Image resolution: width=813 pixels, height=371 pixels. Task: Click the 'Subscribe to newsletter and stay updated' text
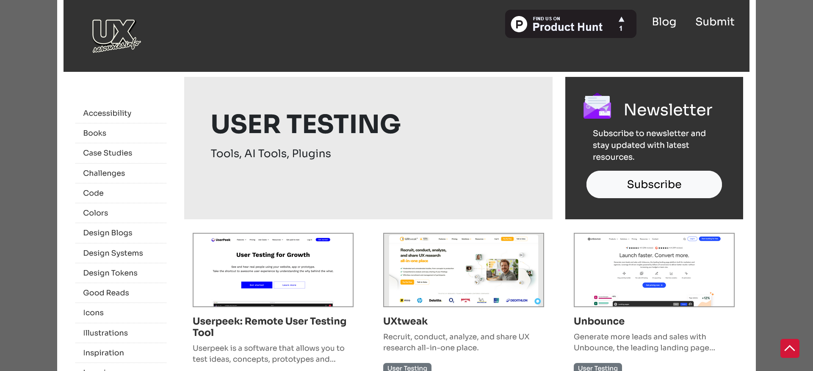point(649,145)
